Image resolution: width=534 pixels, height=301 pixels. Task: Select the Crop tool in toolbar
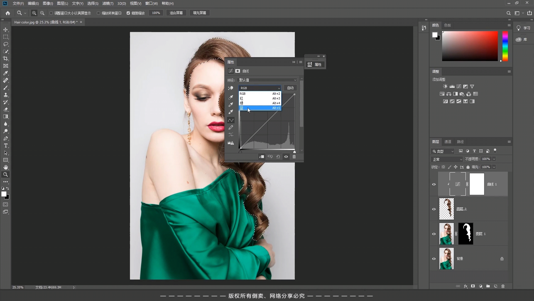click(x=6, y=59)
